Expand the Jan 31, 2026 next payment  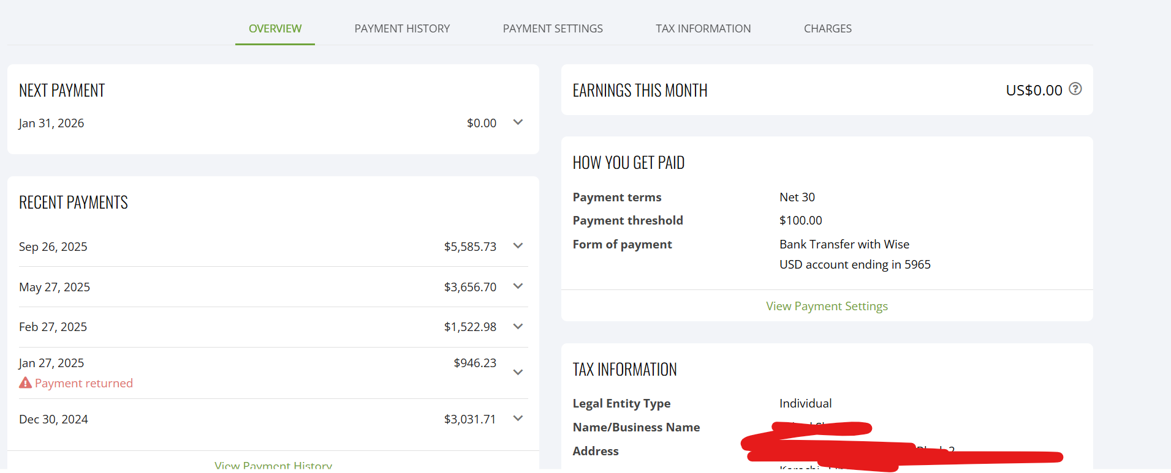point(518,122)
